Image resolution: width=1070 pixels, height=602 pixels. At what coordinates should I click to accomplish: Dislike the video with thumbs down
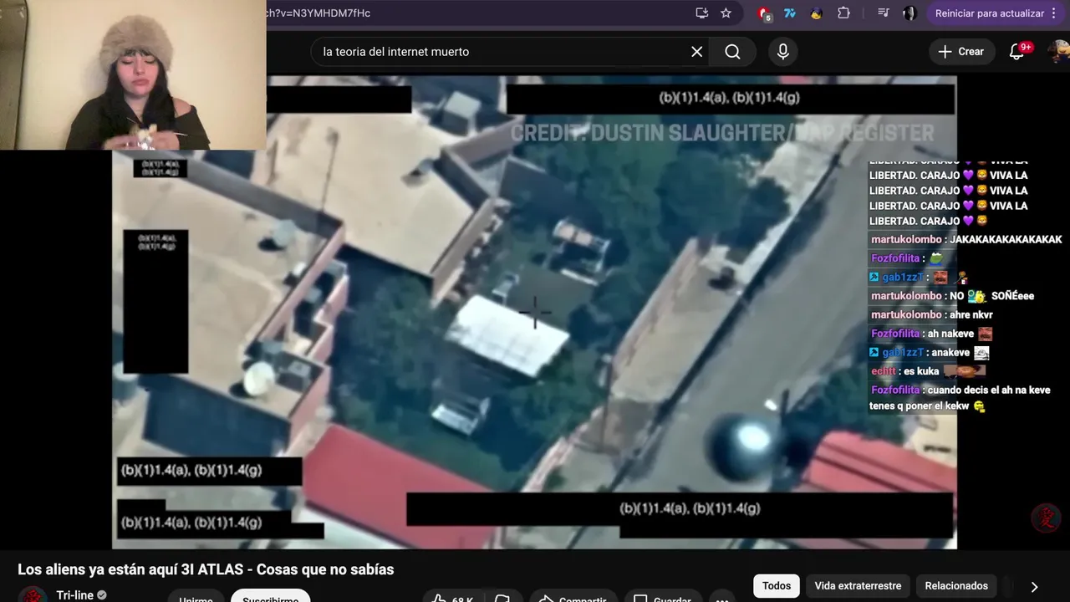pos(502,597)
